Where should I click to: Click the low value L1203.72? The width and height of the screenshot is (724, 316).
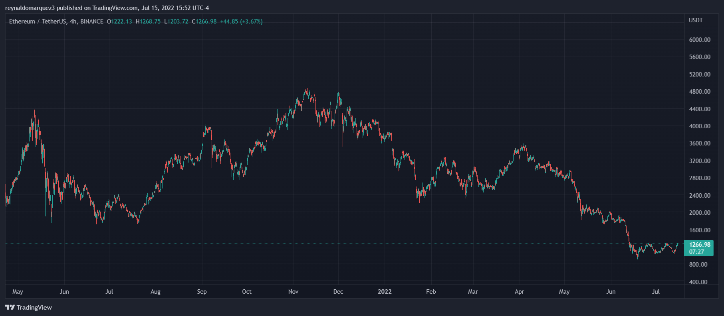(176, 22)
